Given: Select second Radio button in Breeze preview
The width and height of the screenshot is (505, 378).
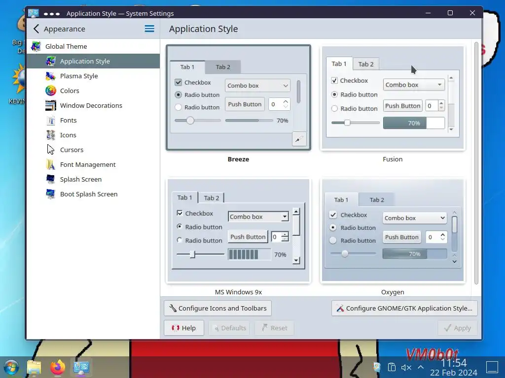Looking at the screenshot, I should click(178, 107).
